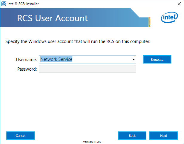Click the instruction sentence about Windows user account
Screen dimensions: 184x144
click(78, 41)
